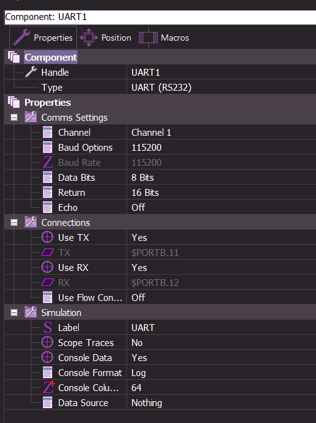Collapse the Comms Settings group
The width and height of the screenshot is (316, 423).
14,118
